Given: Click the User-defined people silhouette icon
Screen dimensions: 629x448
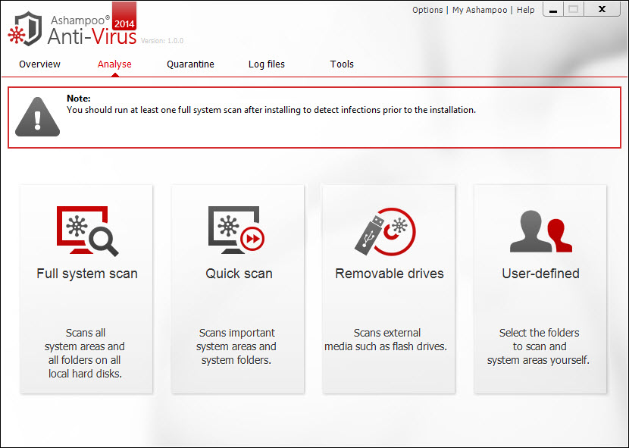Looking at the screenshot, I should (x=541, y=232).
